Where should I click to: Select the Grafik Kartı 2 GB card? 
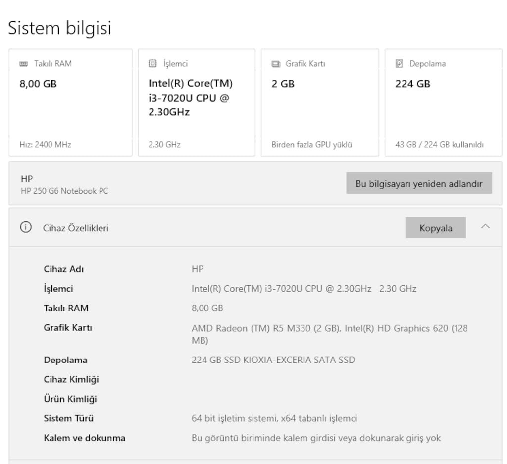tap(320, 103)
